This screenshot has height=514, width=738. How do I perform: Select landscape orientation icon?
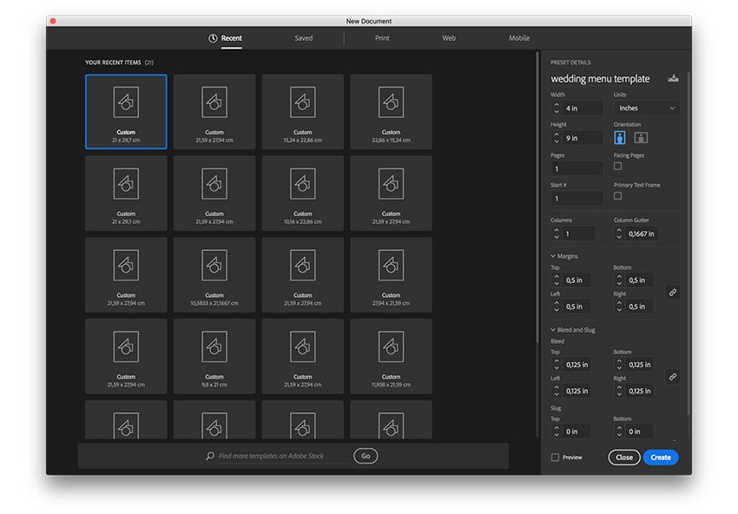coord(641,137)
